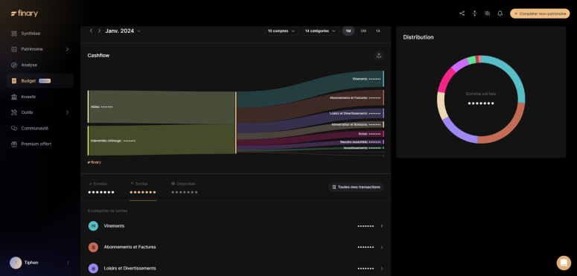The image size is (577, 276).
Task: Click Virements flow label in chart
Action: pos(366,79)
